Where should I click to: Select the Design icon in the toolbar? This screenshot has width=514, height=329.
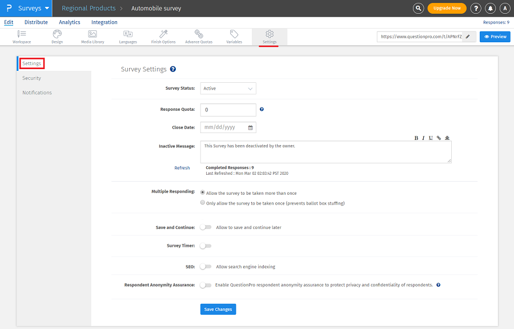(x=57, y=36)
